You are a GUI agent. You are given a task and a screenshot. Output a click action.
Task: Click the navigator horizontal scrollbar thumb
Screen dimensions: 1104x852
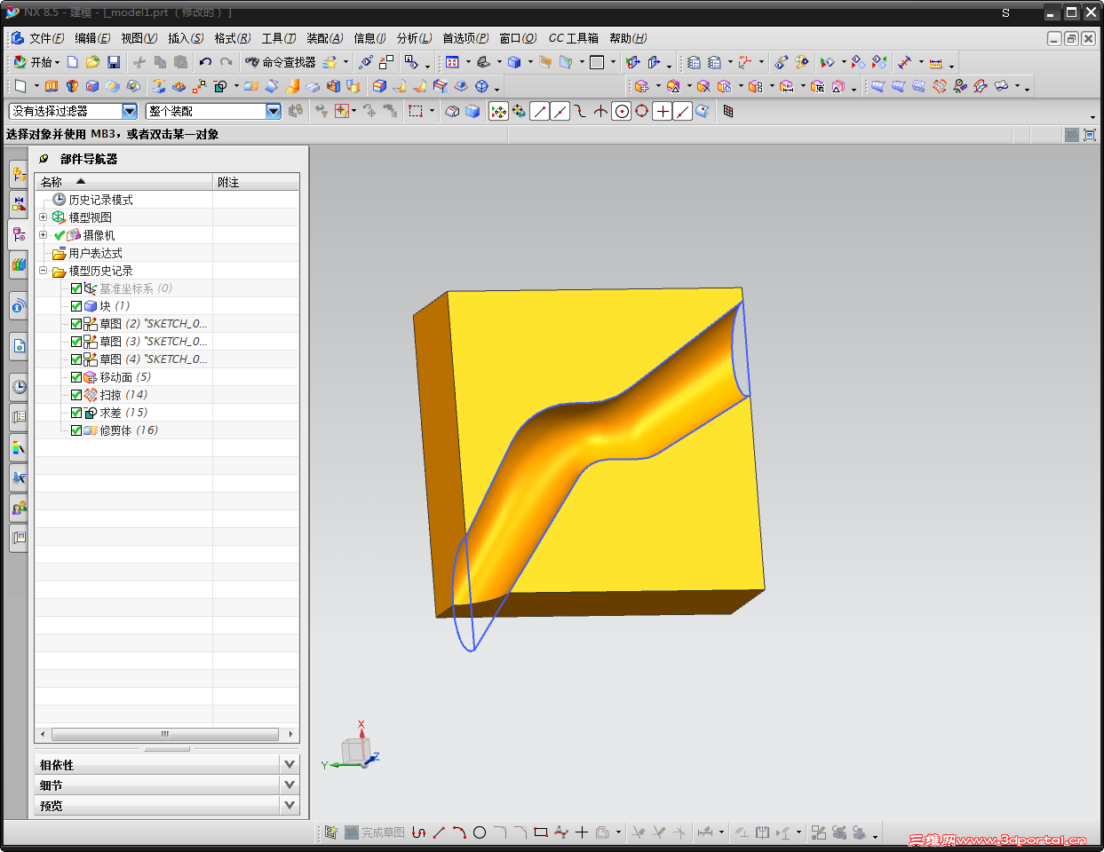[164, 735]
